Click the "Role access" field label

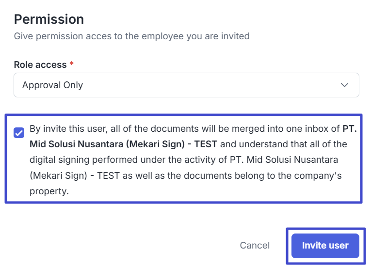40,64
